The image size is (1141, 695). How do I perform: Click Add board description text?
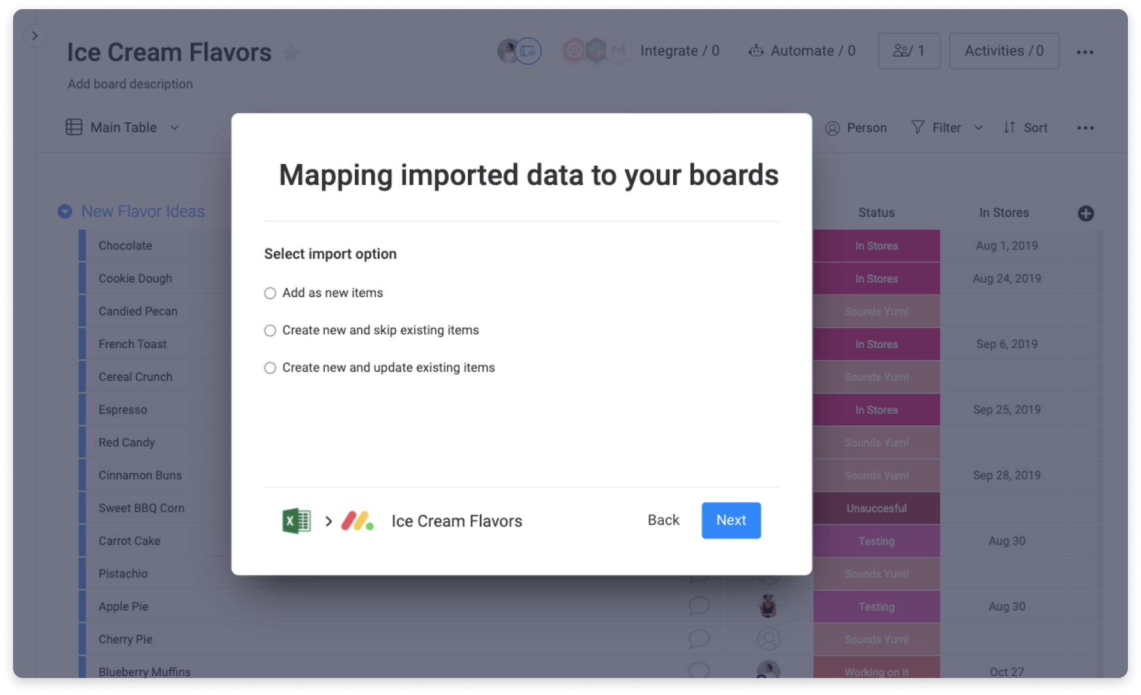click(130, 84)
